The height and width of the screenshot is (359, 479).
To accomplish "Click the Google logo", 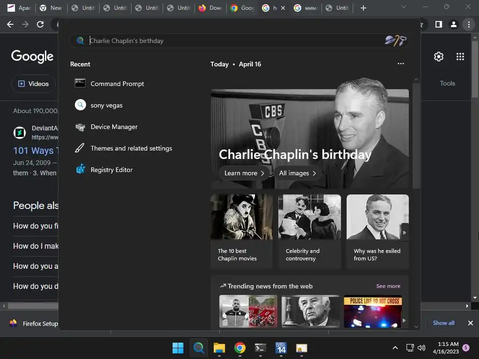I will click(x=32, y=56).
